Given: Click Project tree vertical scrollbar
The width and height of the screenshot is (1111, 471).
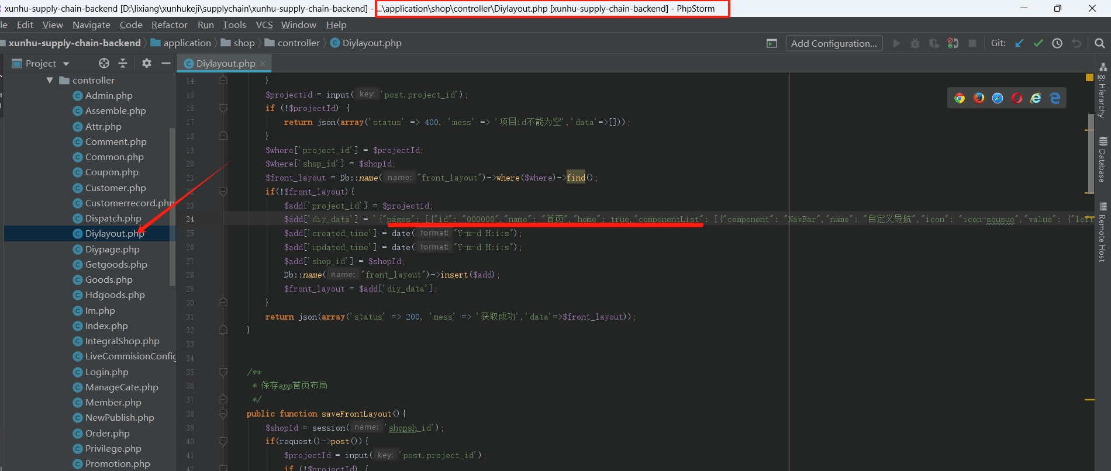Looking at the screenshot, I should (x=172, y=206).
